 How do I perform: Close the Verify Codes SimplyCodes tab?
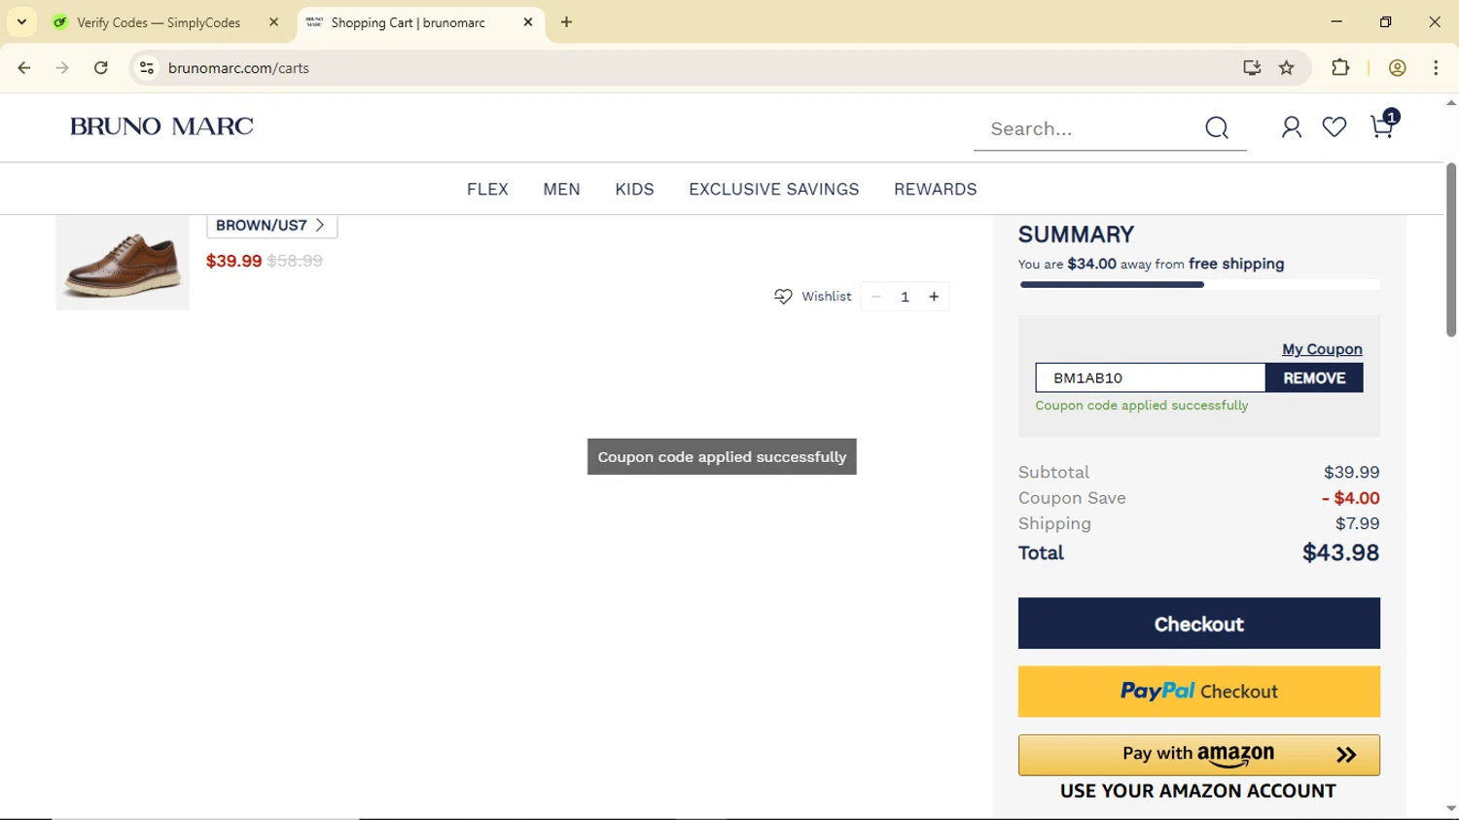tap(273, 22)
